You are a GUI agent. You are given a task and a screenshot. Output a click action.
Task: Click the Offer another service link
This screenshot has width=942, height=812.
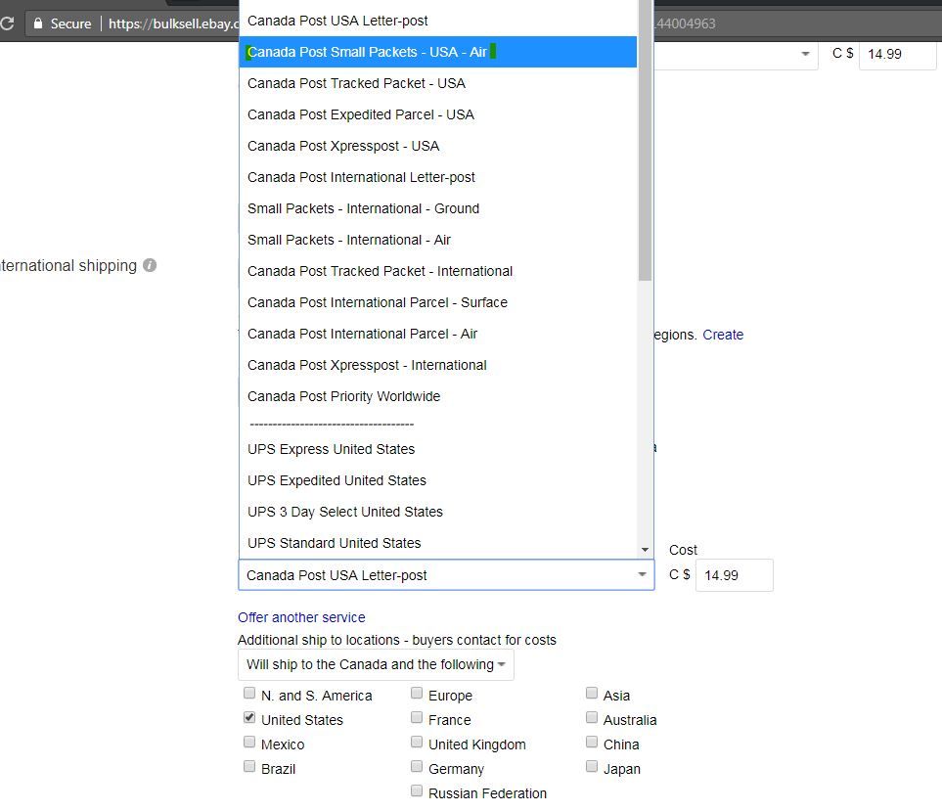pyautogui.click(x=301, y=617)
